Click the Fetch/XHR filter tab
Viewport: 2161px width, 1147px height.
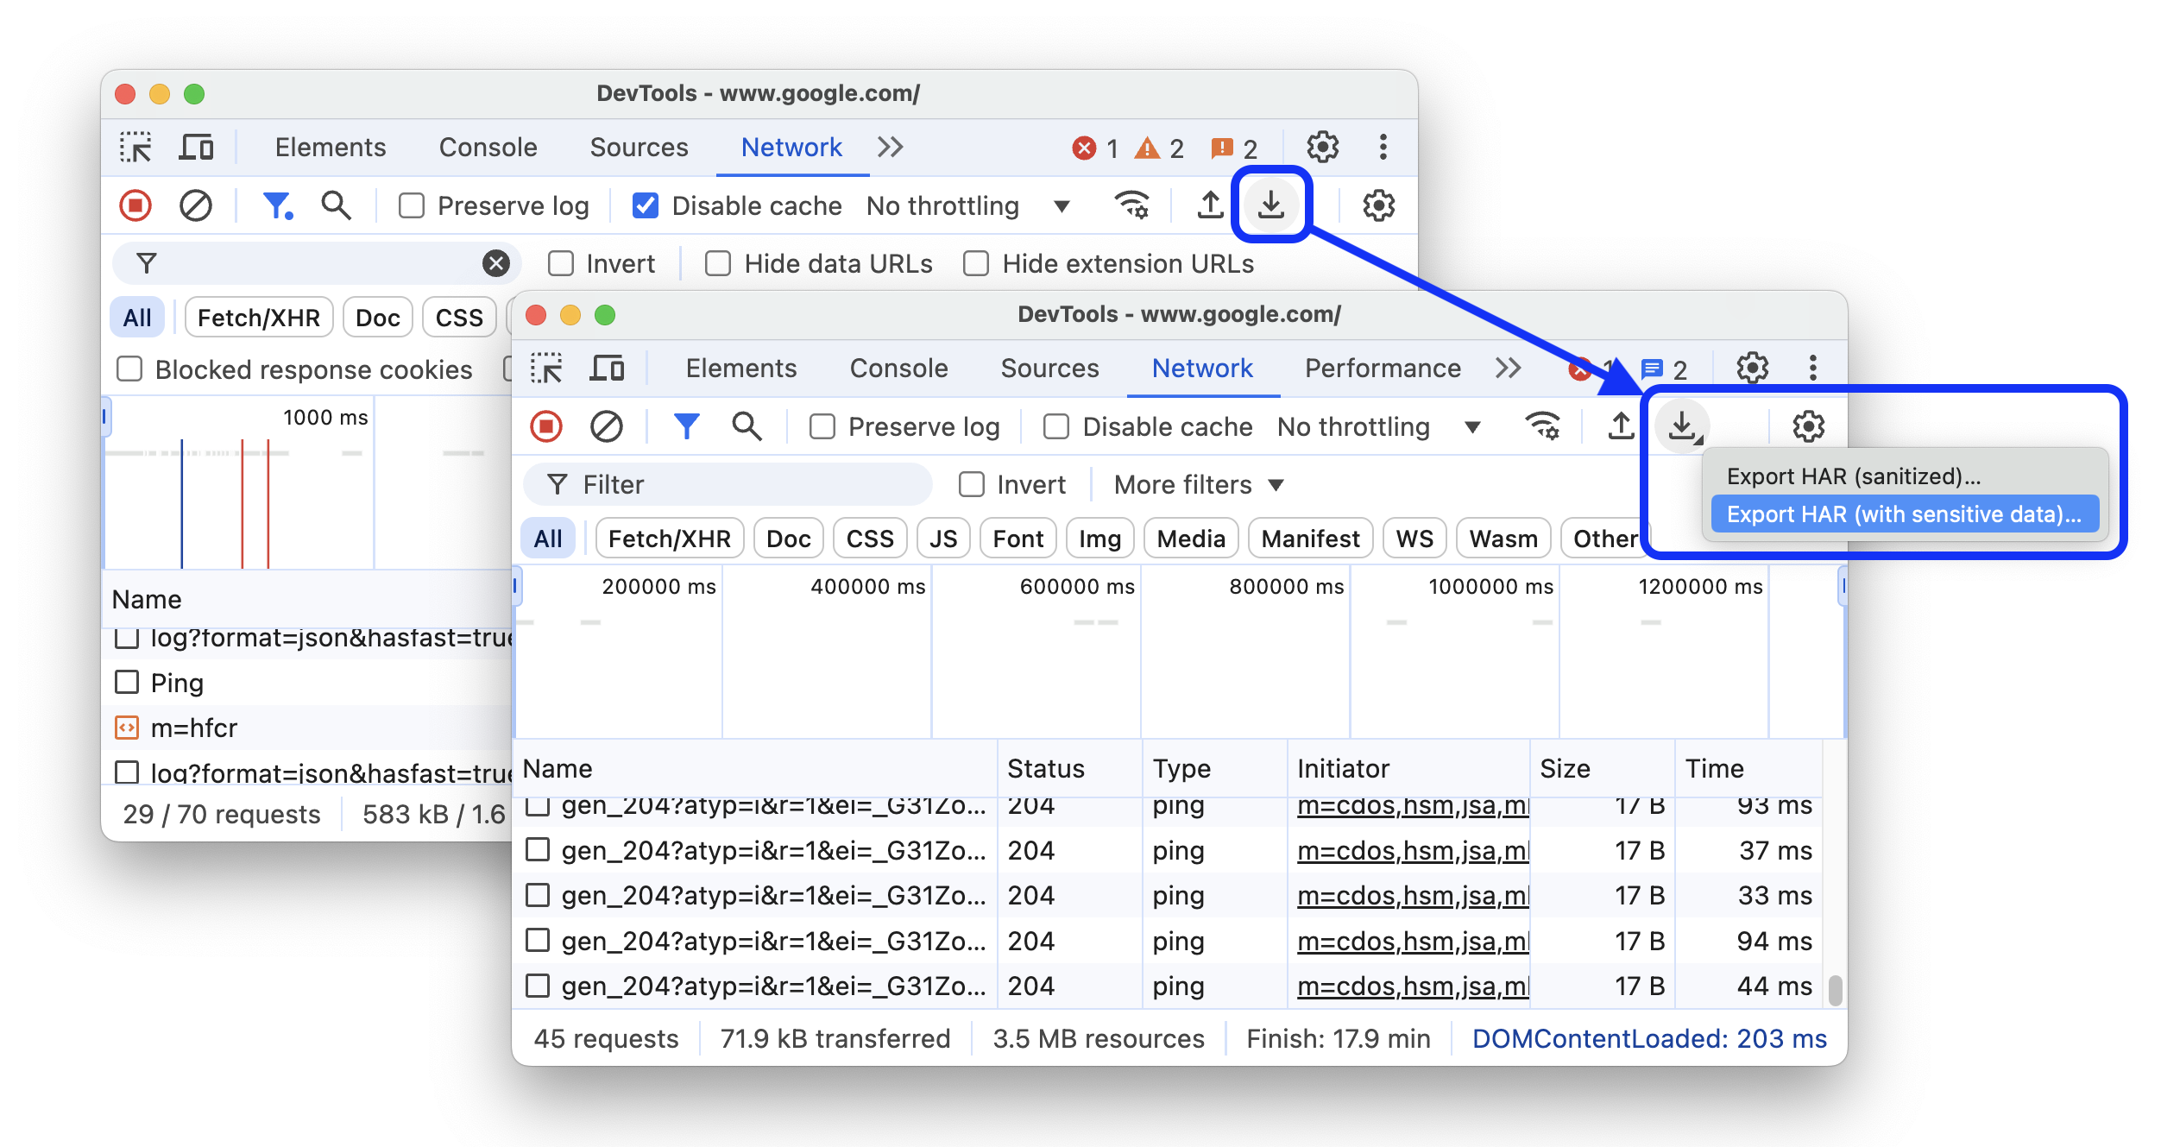point(669,538)
